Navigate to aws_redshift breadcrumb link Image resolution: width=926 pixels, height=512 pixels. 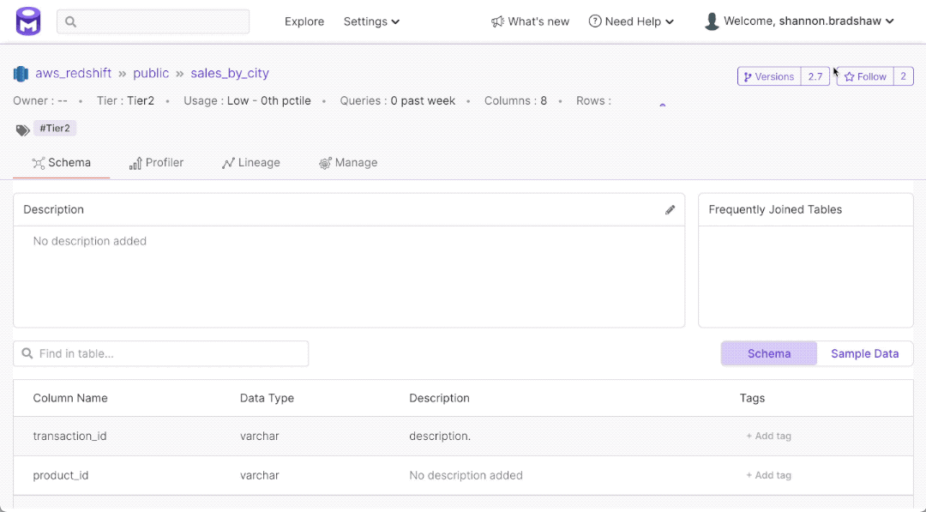click(x=74, y=74)
